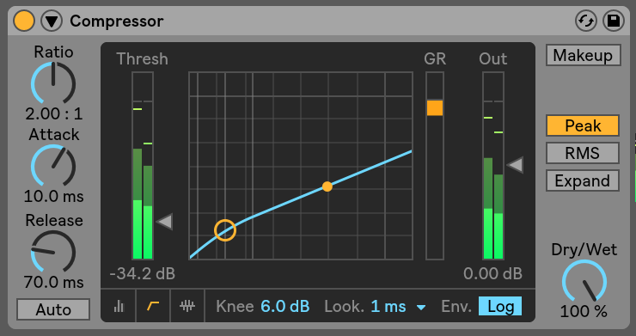Click the yellow threshold circle on the curve

point(225,230)
